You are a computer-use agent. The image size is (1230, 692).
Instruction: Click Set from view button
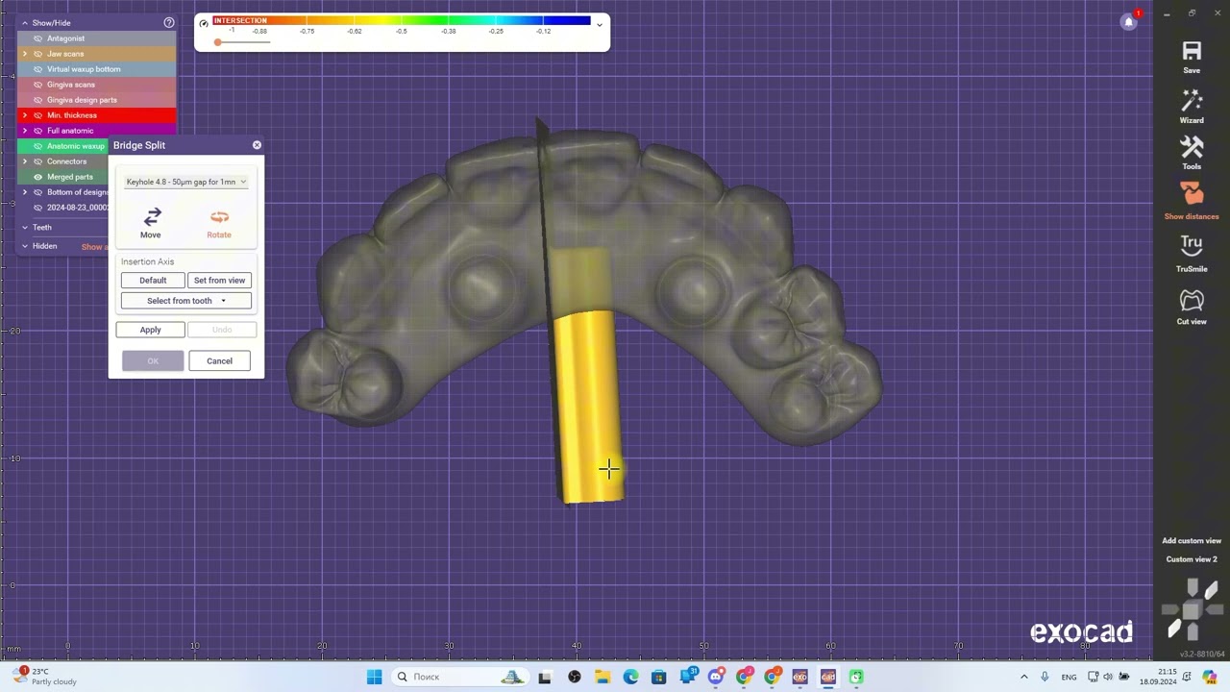pyautogui.click(x=219, y=280)
